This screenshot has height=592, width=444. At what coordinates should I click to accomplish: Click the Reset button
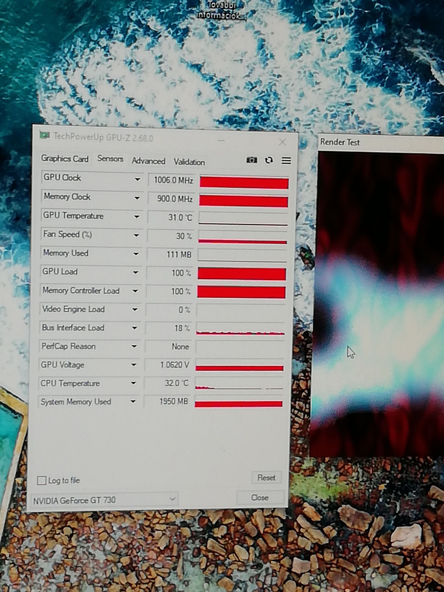[x=266, y=478]
